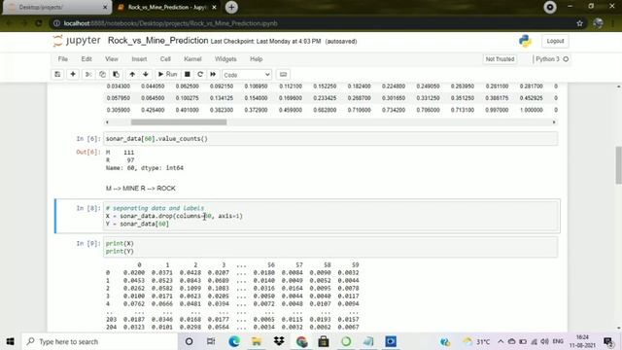622x350 pixels.
Task: Open the Windows Start menu
Action: coord(10,341)
